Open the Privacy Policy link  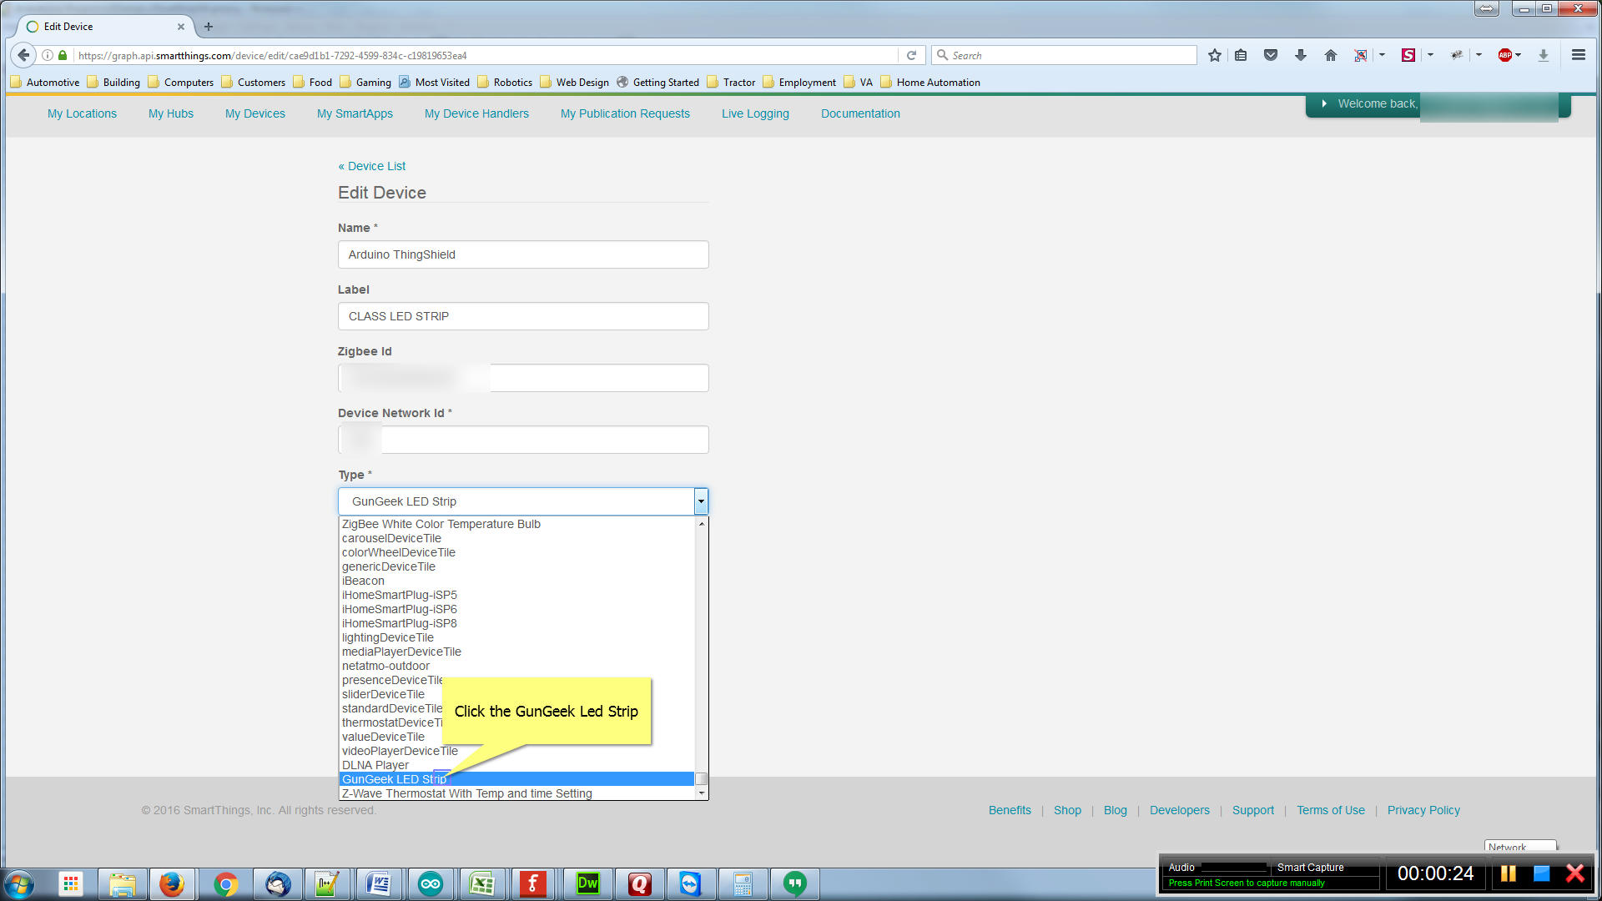tap(1423, 810)
